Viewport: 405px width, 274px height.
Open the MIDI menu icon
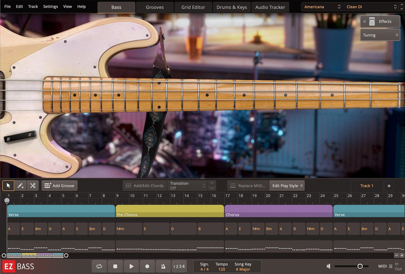click(390, 266)
